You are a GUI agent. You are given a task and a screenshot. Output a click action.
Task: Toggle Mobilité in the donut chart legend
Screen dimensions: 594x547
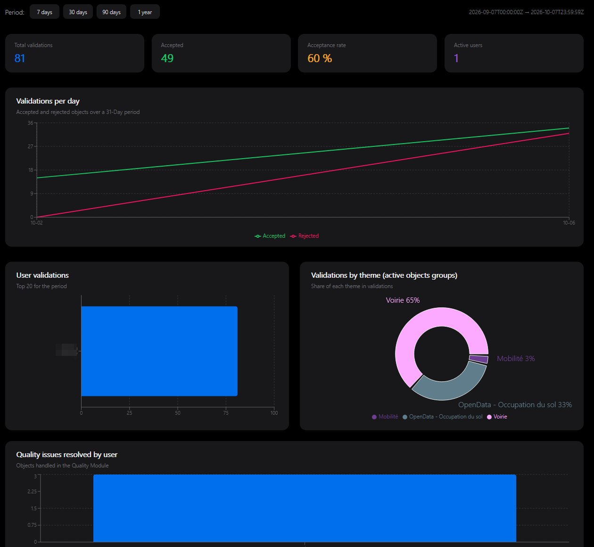point(385,417)
